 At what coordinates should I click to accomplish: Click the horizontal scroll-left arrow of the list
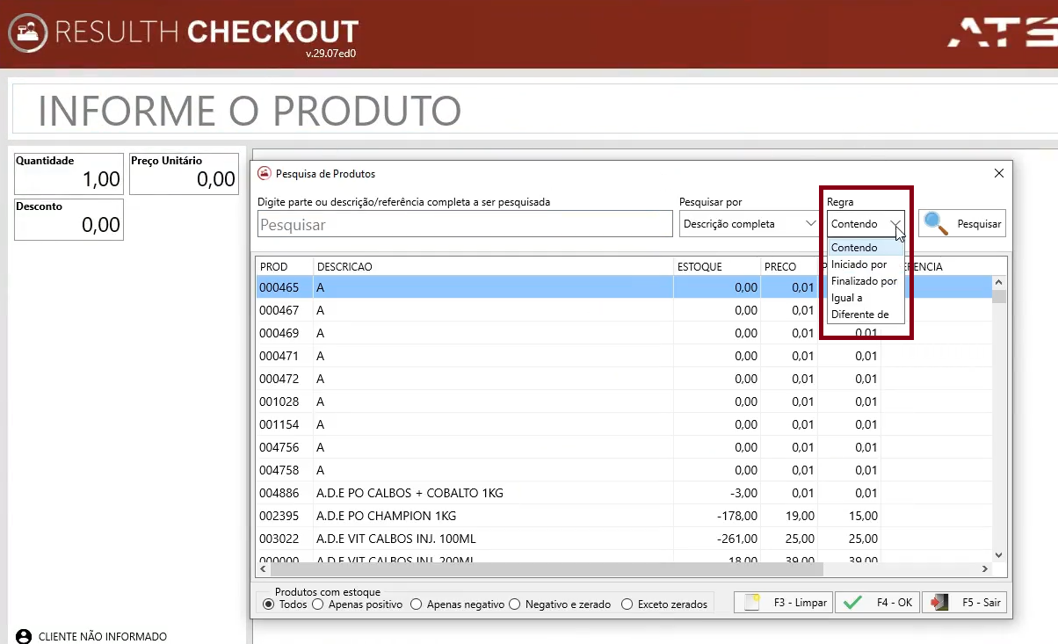click(264, 569)
